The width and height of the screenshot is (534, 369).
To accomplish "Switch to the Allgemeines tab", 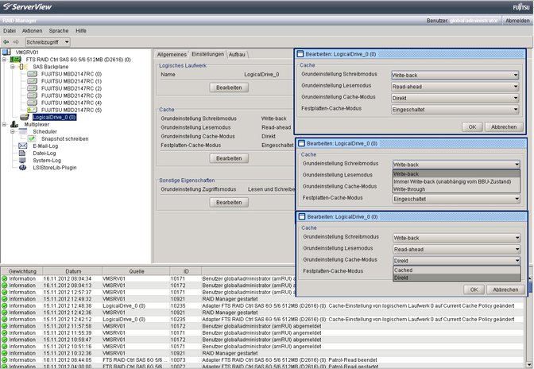I will click(x=172, y=55).
